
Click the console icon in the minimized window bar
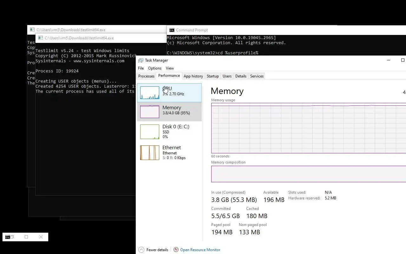pyautogui.click(x=8, y=237)
